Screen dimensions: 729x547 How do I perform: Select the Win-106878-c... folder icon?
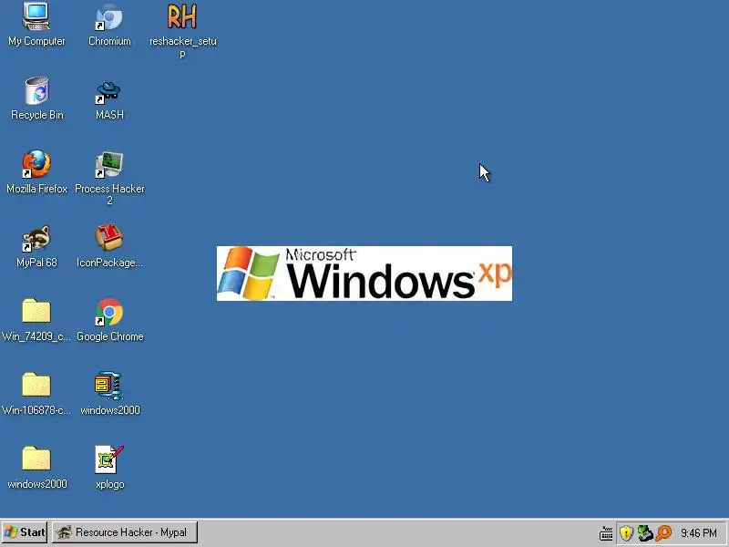(x=36, y=385)
